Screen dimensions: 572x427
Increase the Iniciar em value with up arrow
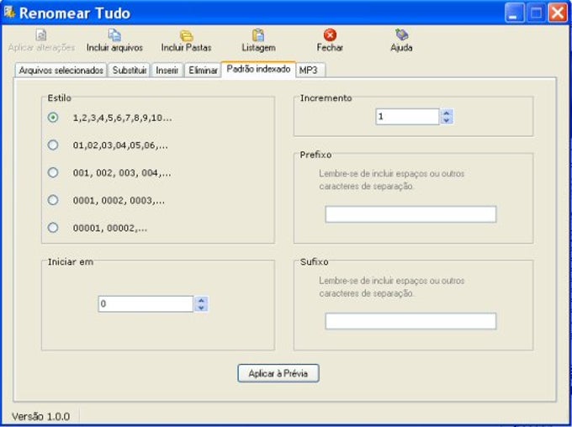pos(201,300)
